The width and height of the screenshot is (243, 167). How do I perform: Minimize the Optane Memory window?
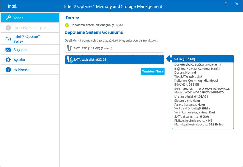click(216, 4)
